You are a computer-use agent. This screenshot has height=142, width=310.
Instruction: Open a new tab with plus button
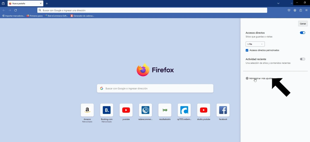pyautogui.click(x=47, y=3)
